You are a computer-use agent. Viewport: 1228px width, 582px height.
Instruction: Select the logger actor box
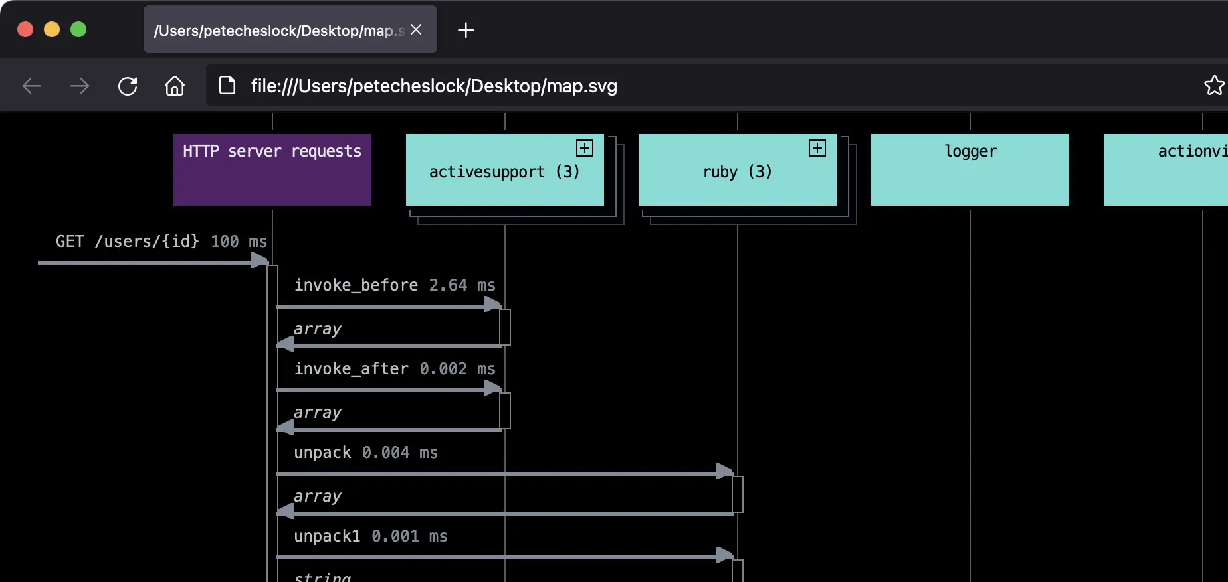click(x=970, y=170)
